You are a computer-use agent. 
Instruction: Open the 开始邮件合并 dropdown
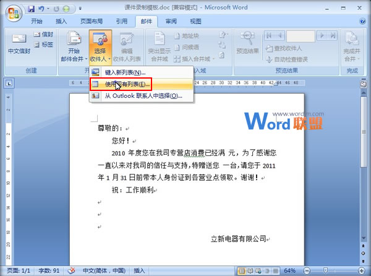74,46
